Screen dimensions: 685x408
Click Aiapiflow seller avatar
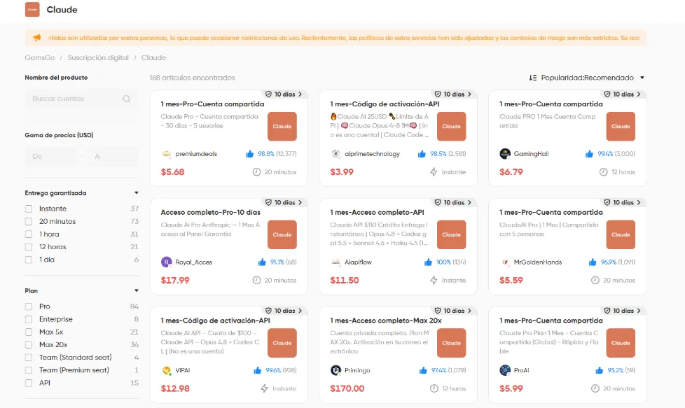click(x=335, y=262)
